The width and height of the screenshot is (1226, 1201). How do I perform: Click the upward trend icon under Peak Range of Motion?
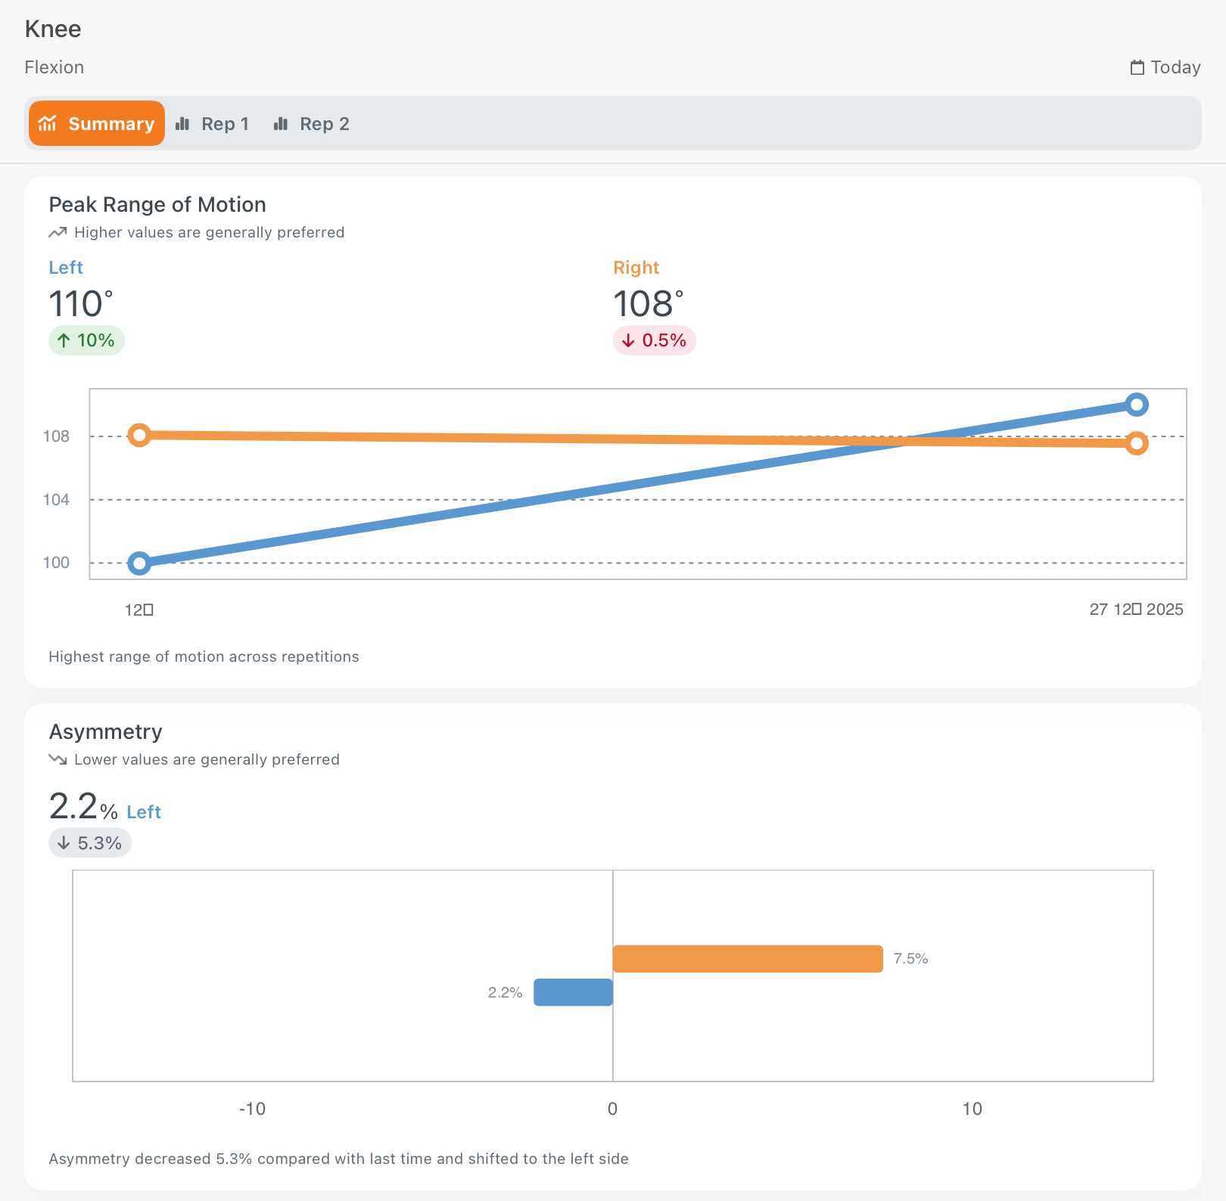[x=58, y=232]
